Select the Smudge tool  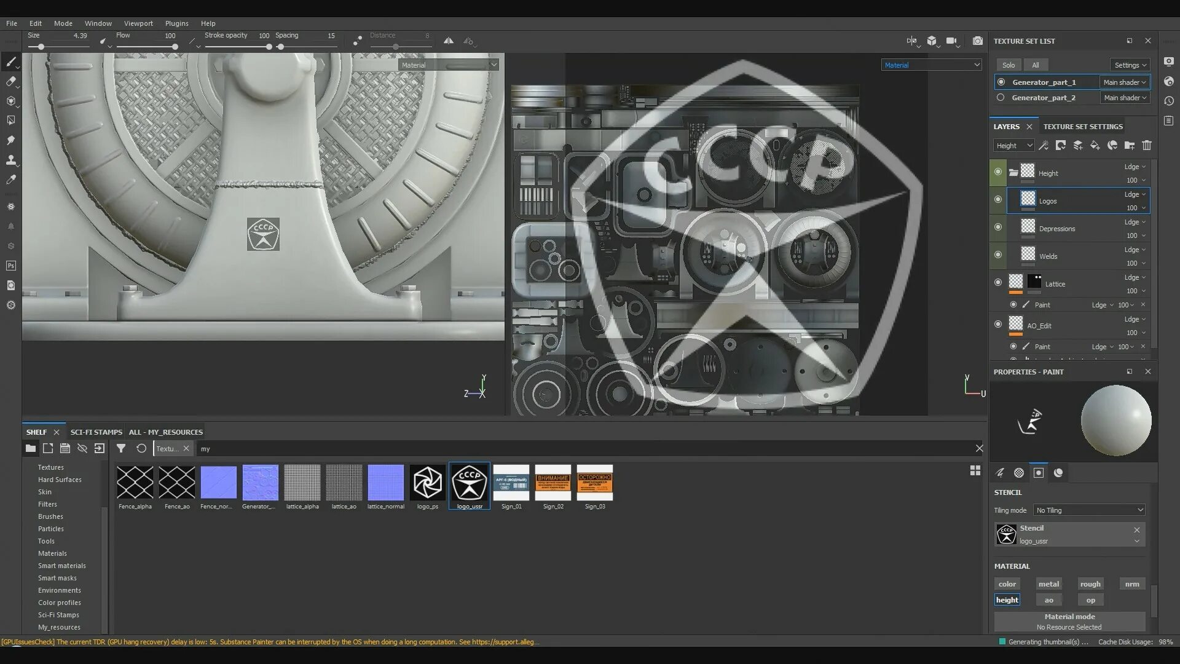click(x=10, y=140)
